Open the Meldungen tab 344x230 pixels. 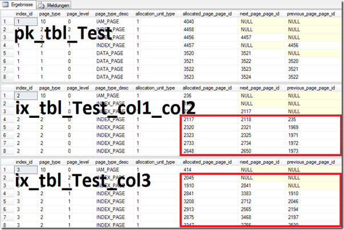[x=54, y=5]
